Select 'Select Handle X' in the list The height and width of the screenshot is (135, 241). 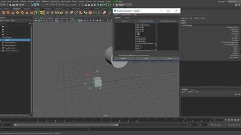(141, 38)
